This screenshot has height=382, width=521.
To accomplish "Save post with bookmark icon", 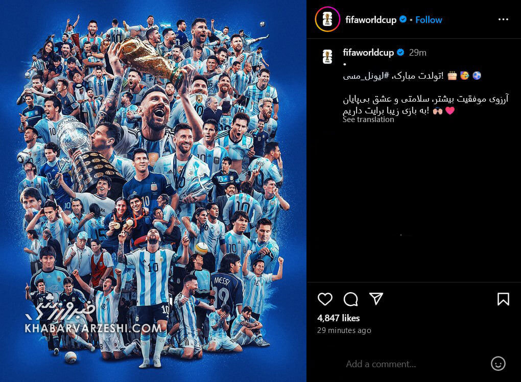I will click(x=503, y=299).
